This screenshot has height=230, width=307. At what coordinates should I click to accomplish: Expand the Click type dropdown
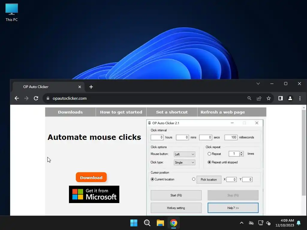(x=184, y=163)
